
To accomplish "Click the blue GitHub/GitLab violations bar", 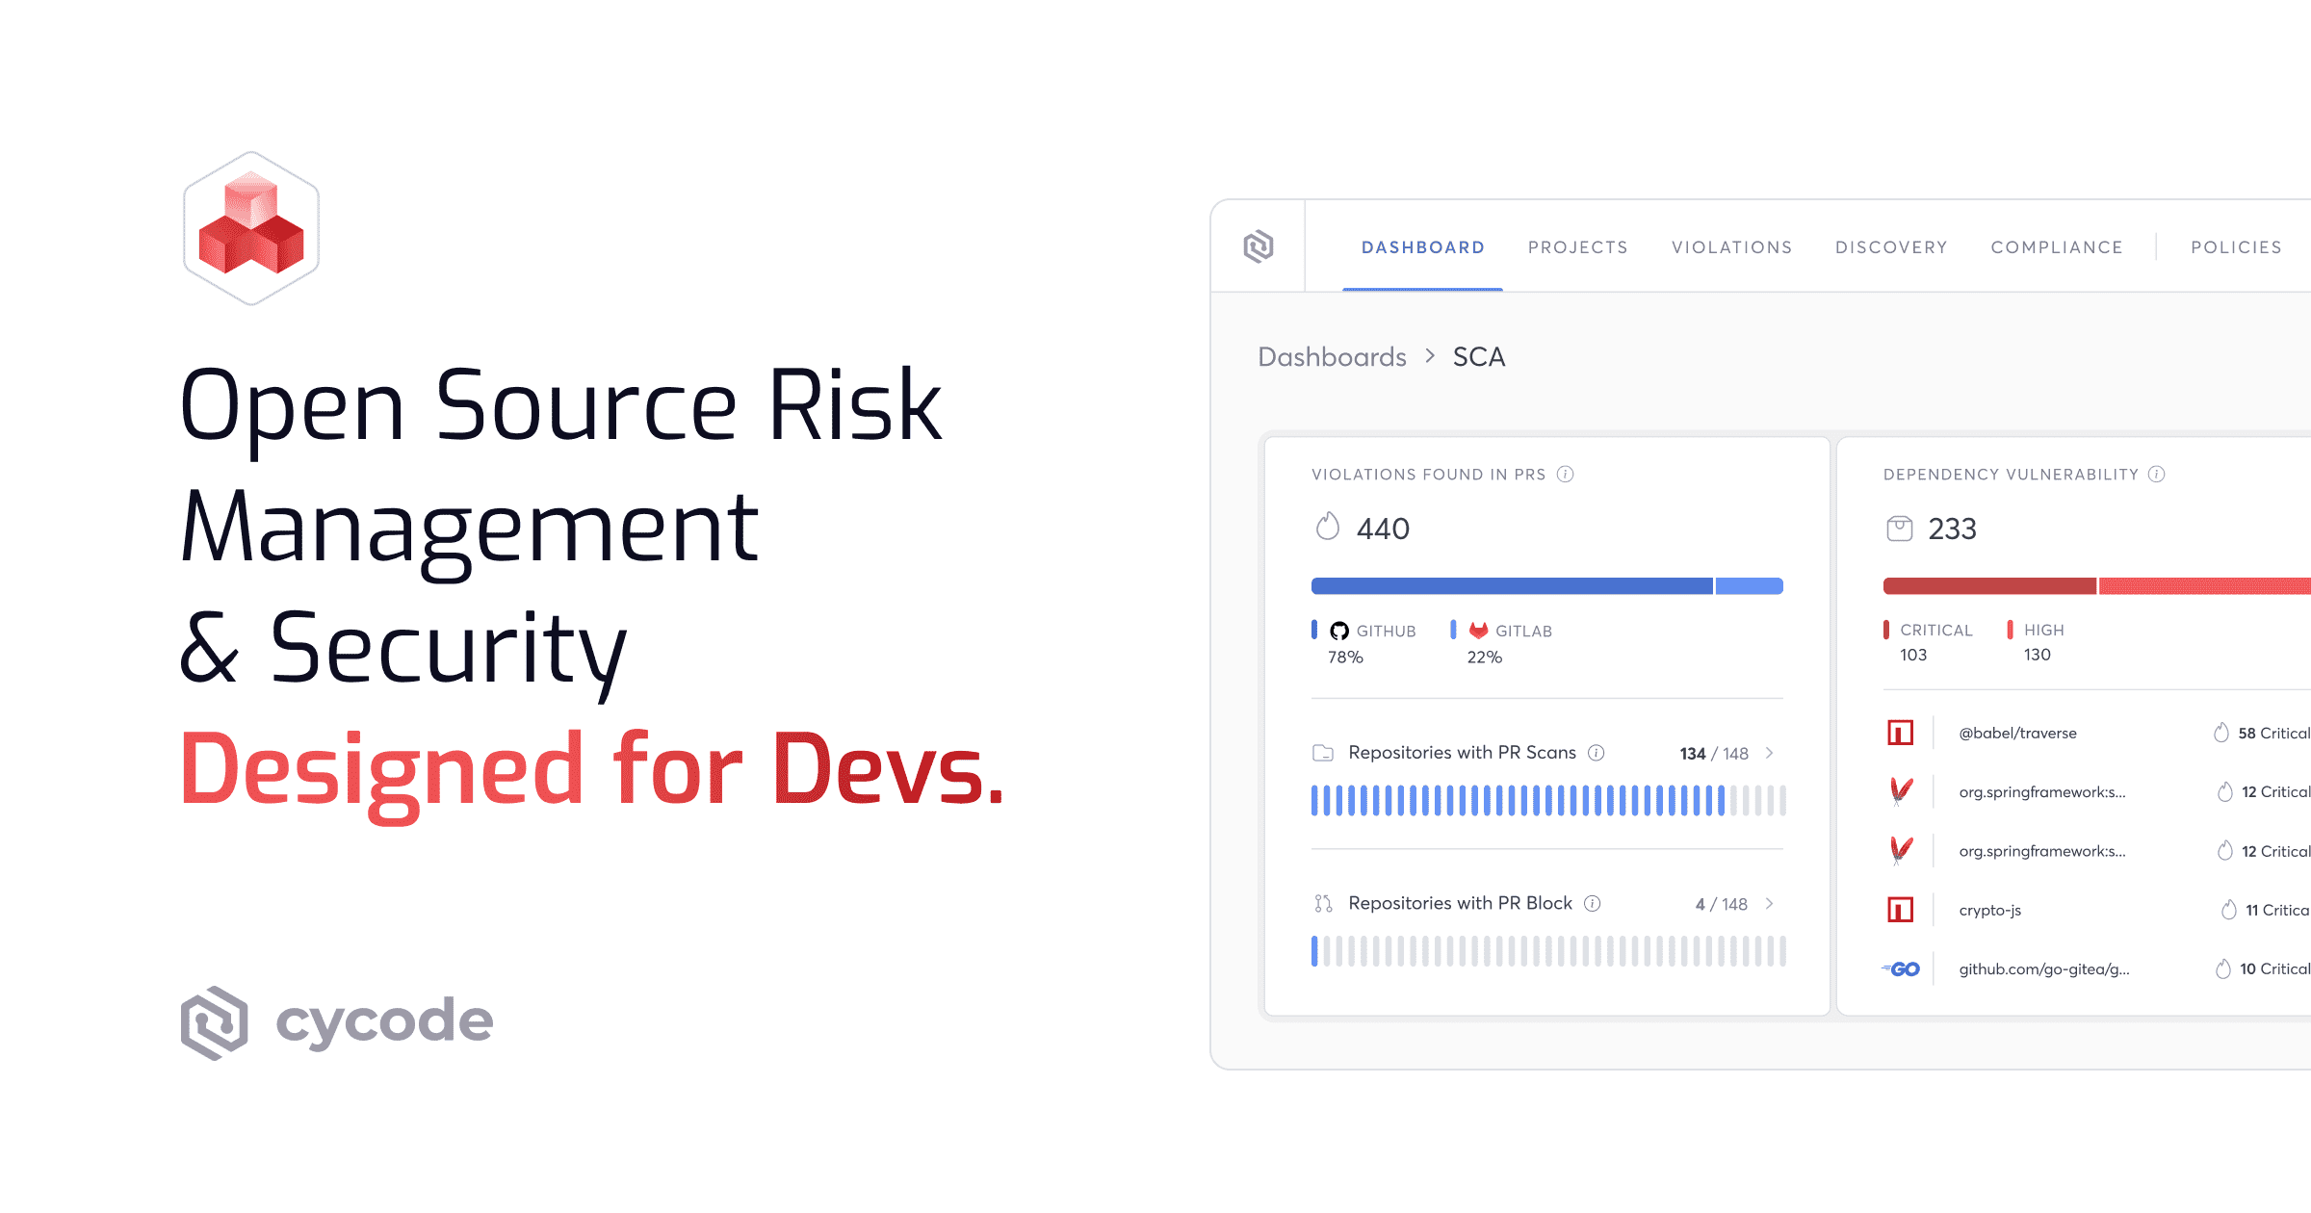I will pos(1546,585).
